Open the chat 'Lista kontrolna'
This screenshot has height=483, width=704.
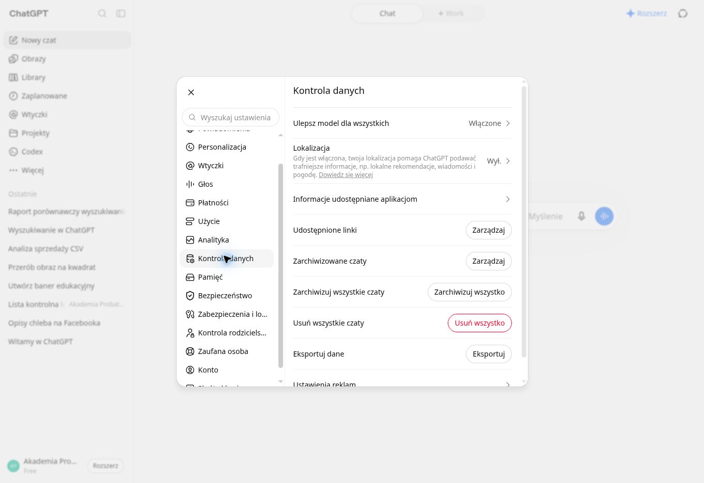(67, 304)
